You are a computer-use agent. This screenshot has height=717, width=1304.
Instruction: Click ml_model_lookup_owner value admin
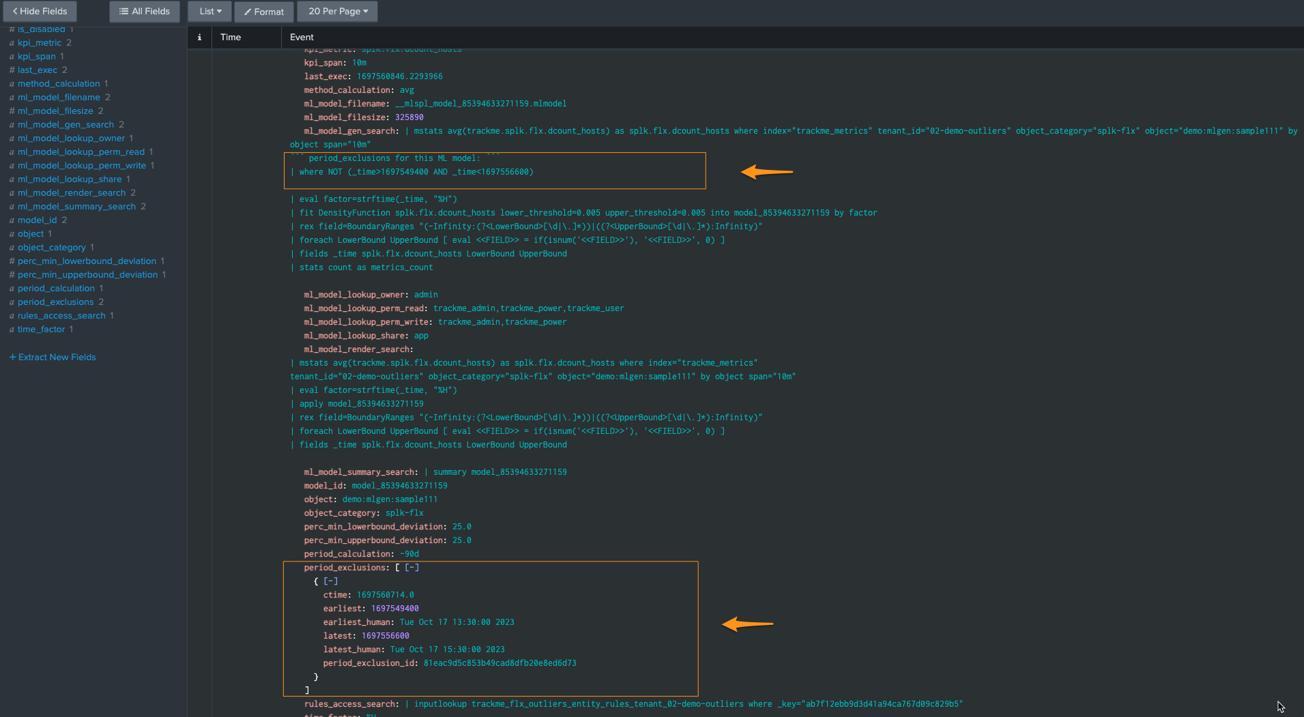coord(426,295)
